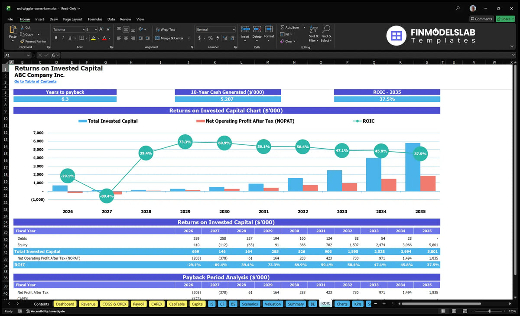
Task: Toggle Italic formatting
Action: click(63, 38)
